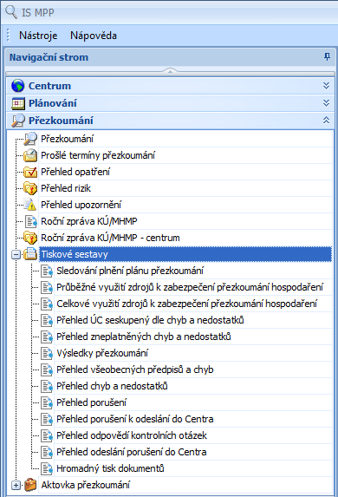338x497 pixels.
Task: Collapse the Tiskové sestavy tree node
Action: [16, 254]
